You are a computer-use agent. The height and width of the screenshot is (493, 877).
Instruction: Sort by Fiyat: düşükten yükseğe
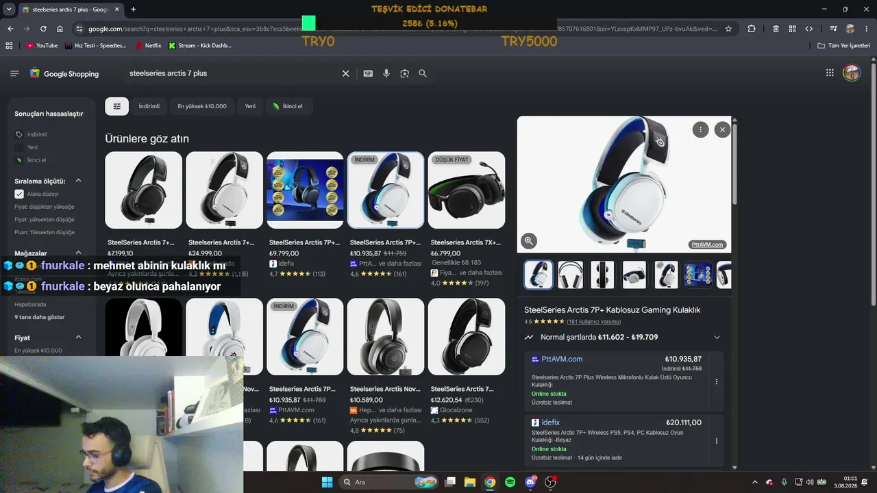click(x=45, y=207)
